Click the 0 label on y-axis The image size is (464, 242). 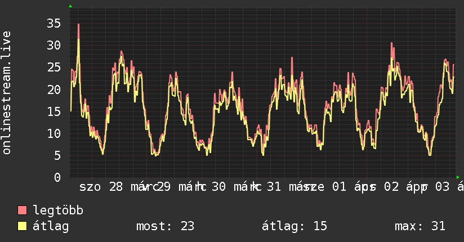[x=57, y=178]
